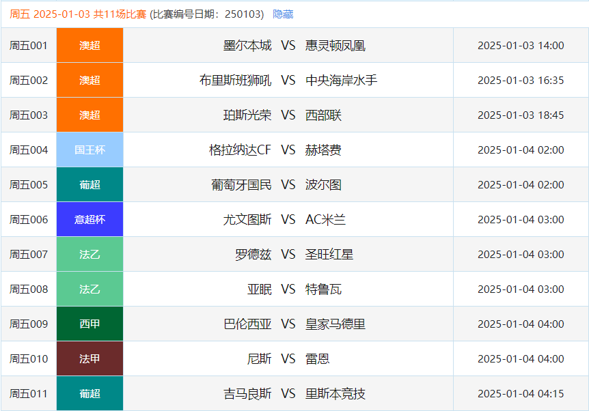This screenshot has width=589, height=411.
Task: Click match number 周五010
Action: coord(29,359)
